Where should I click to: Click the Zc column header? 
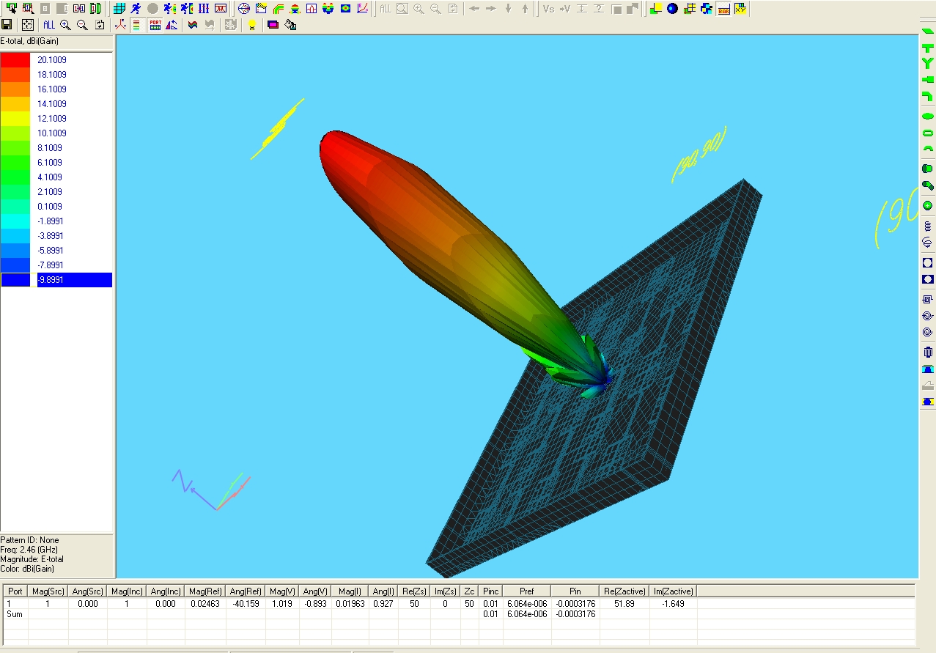(x=469, y=591)
